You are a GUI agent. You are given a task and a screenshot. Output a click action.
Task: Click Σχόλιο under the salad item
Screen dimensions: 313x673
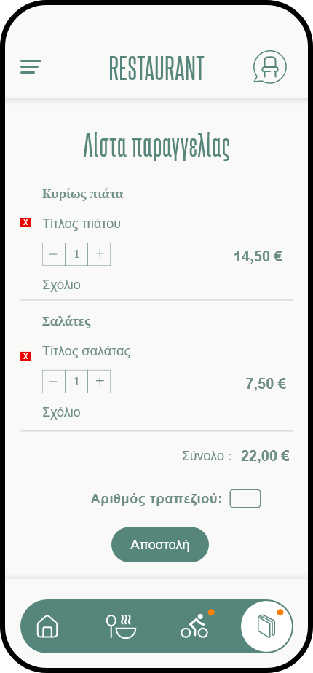pyautogui.click(x=61, y=412)
